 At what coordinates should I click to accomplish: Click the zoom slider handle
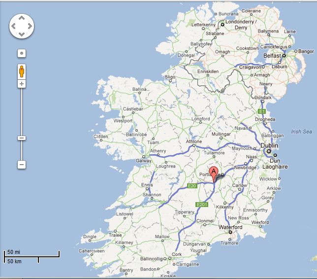coord(22,138)
